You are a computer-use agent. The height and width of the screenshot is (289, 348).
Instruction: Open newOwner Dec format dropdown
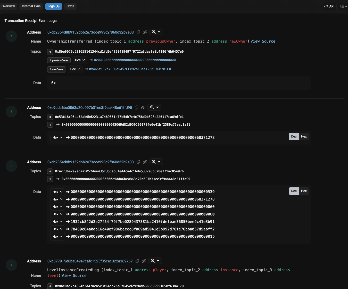(x=75, y=69)
